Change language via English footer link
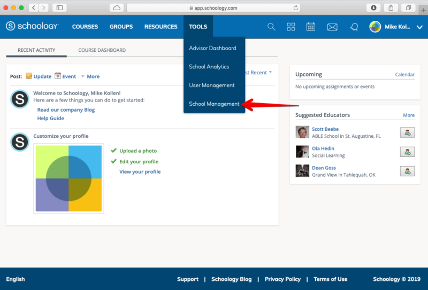 point(16,279)
